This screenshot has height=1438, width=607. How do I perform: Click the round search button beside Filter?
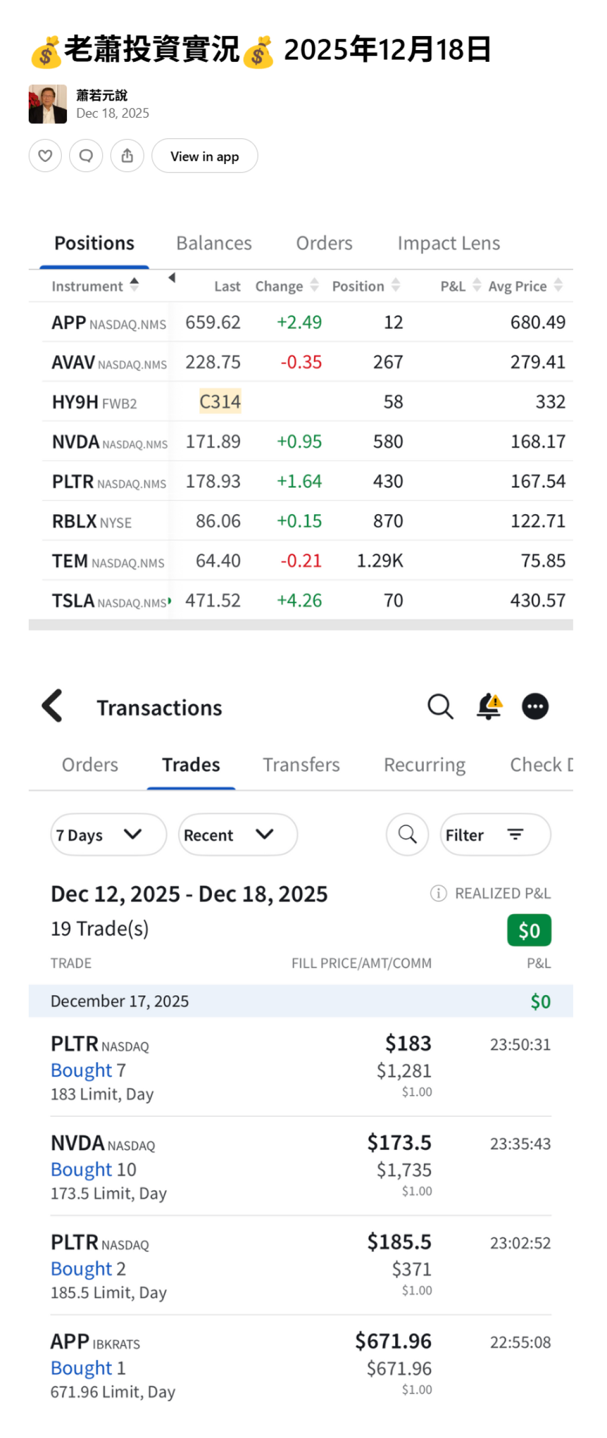click(x=407, y=834)
